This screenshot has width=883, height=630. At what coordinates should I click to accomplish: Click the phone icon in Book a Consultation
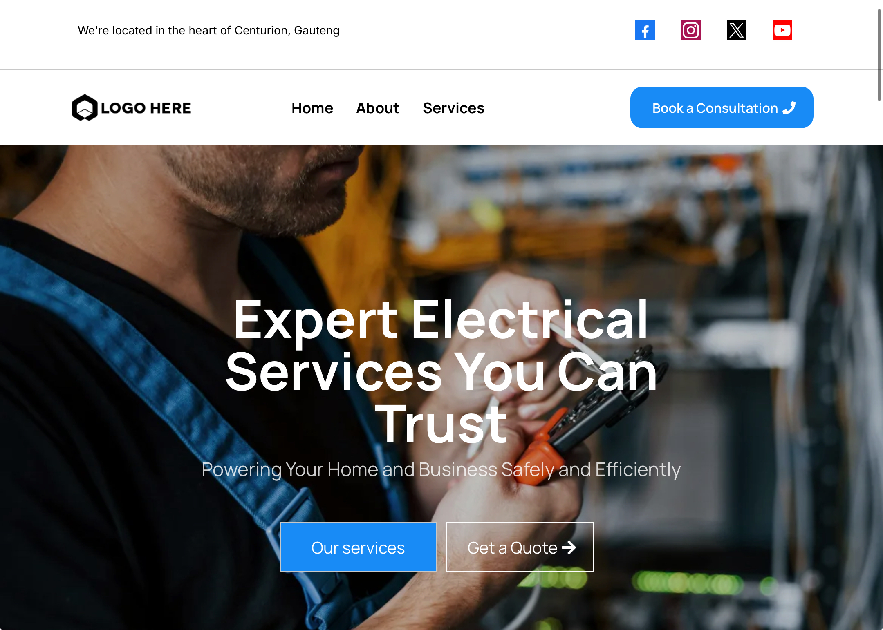pyautogui.click(x=789, y=108)
